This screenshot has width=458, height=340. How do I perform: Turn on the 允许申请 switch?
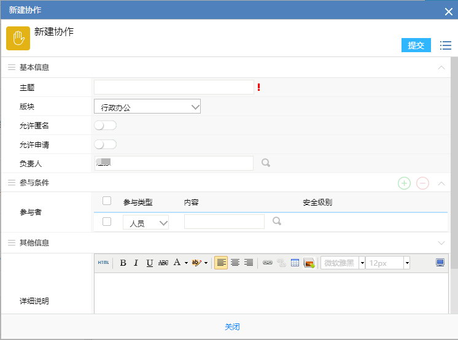click(x=105, y=145)
